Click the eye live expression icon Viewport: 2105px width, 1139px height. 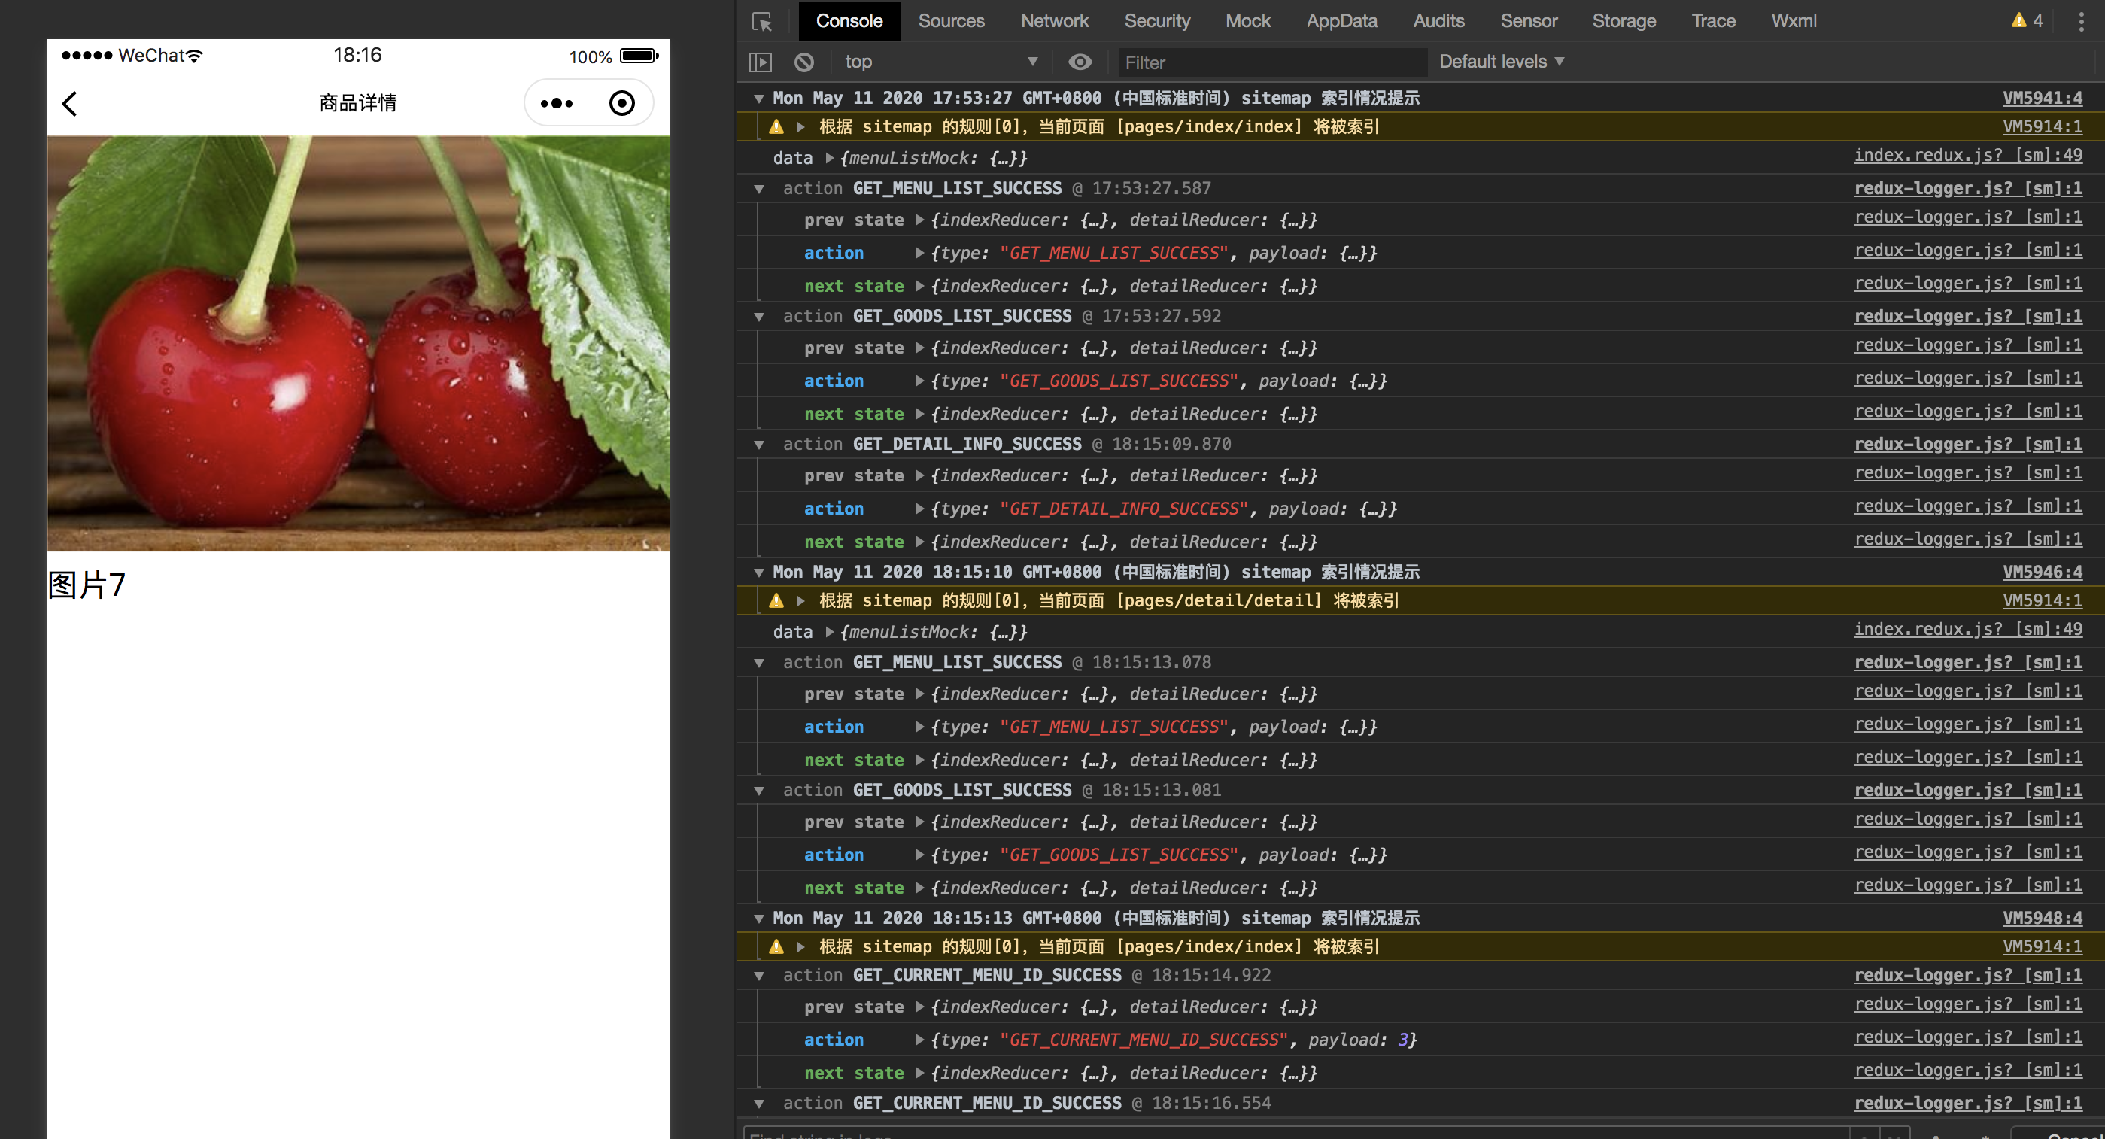pos(1080,62)
